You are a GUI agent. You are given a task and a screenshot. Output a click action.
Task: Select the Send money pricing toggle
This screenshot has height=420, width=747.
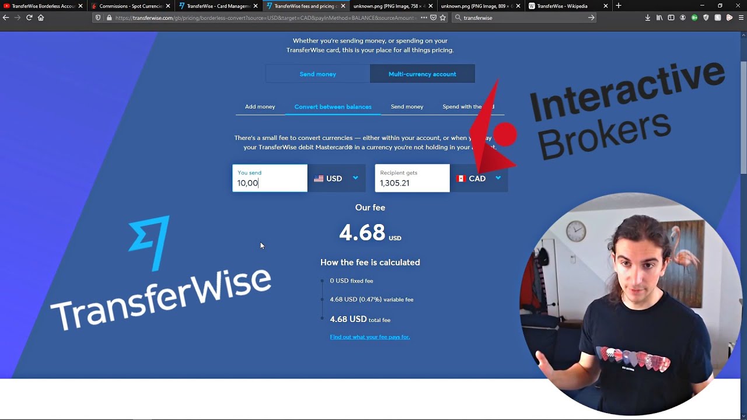click(317, 74)
